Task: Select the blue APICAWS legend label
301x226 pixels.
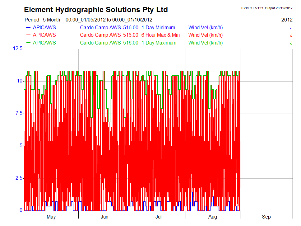Action: pos(44,27)
